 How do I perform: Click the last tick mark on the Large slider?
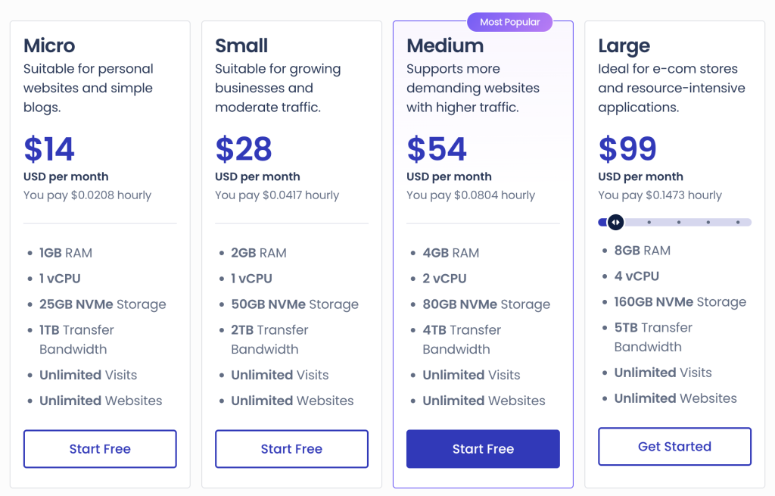(x=736, y=222)
